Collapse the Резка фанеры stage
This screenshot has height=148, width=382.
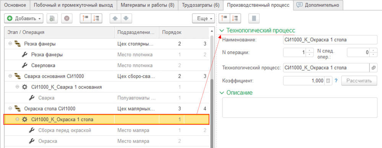coord(10,44)
